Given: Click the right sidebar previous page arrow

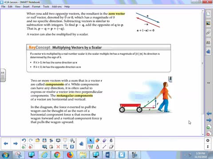Looking at the screenshot, I should click(209, 114).
